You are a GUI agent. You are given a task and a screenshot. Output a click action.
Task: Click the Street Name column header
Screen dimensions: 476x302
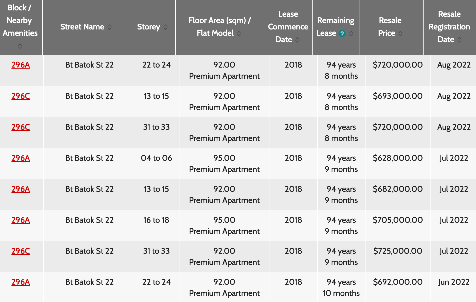click(x=82, y=27)
